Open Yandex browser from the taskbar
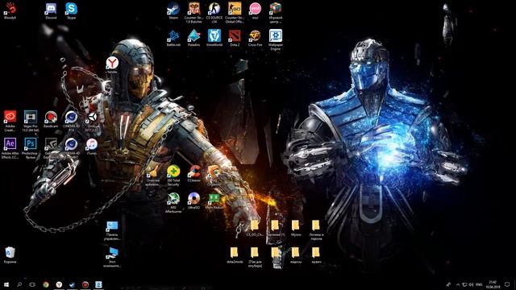 (59, 284)
